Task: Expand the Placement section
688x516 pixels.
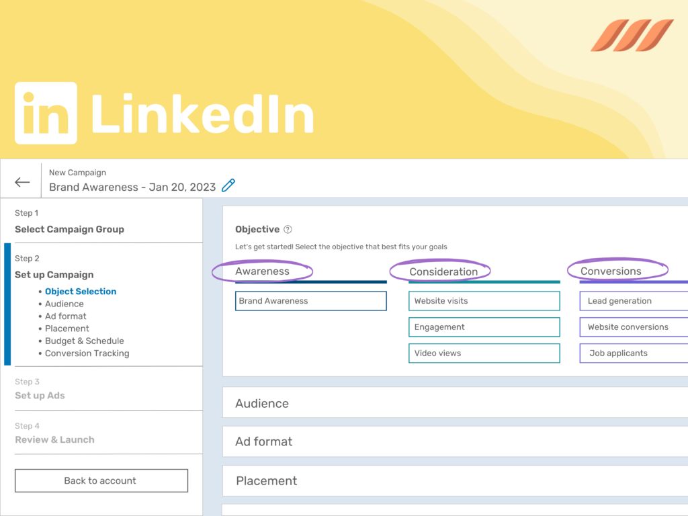Action: (x=266, y=481)
